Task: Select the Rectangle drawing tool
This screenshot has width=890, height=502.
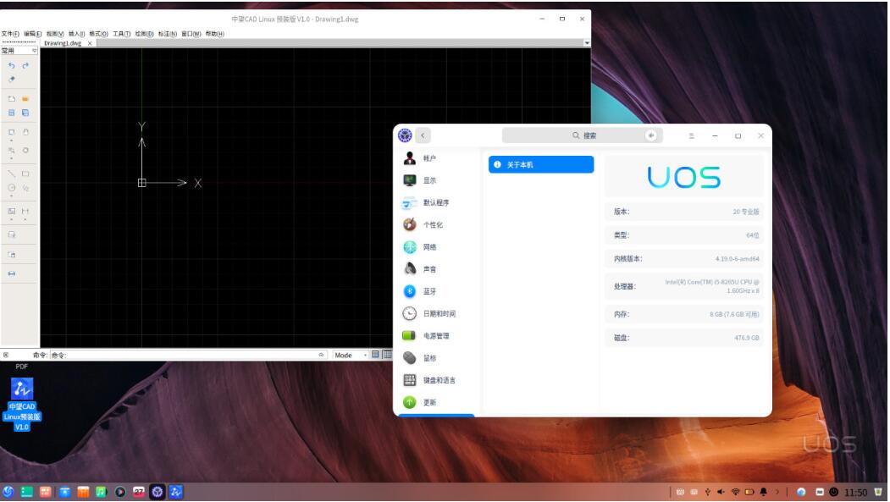Action: tap(25, 174)
